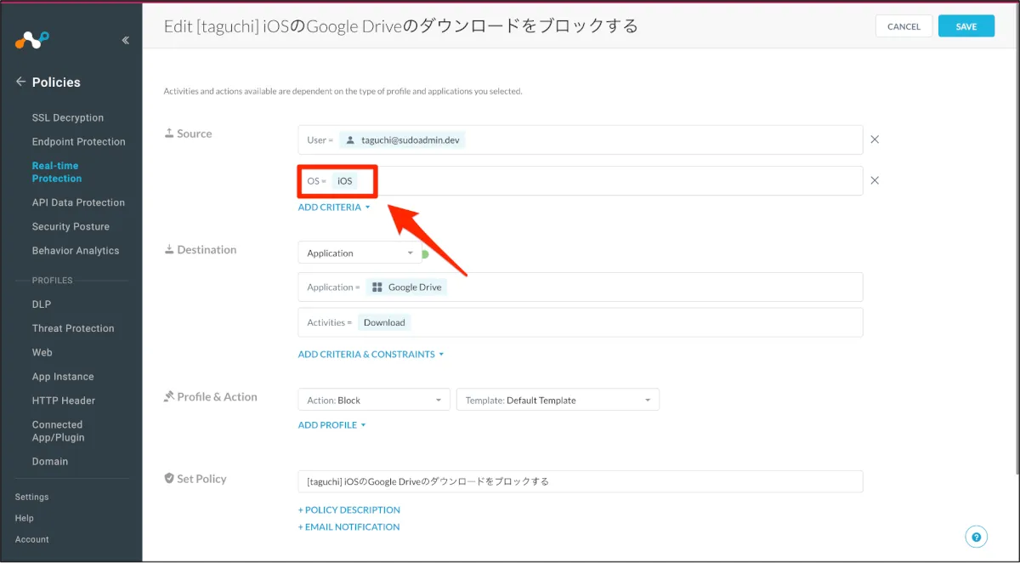Open the Application destination type dropdown
The height and width of the screenshot is (563, 1020).
pyautogui.click(x=360, y=253)
